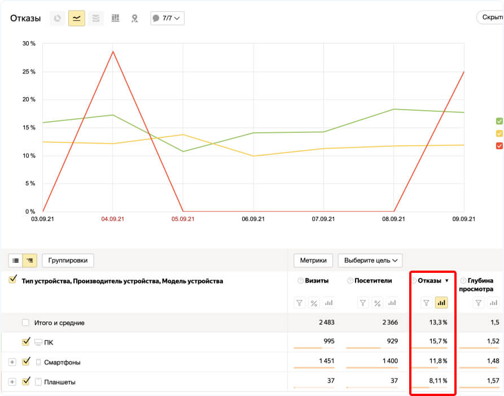Plot Посетители on the chart
This screenshot has height=396, width=504.
pos(392,303)
